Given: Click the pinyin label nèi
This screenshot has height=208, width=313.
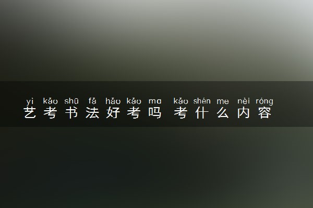Looking at the screenshot, I should coord(244,101).
